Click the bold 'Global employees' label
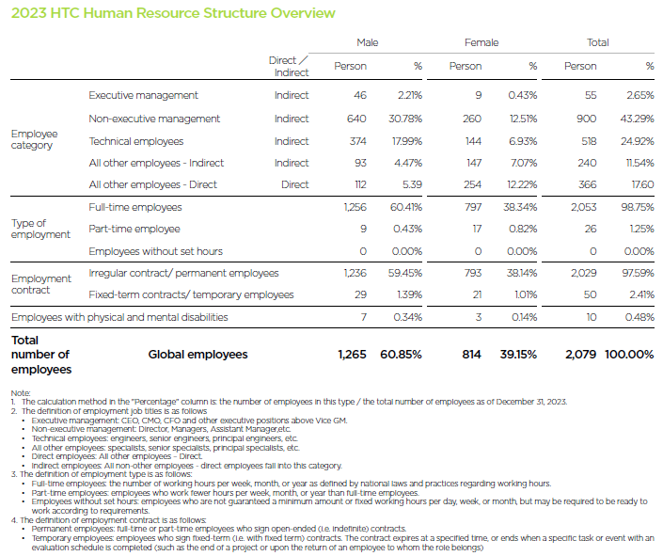 point(197,355)
